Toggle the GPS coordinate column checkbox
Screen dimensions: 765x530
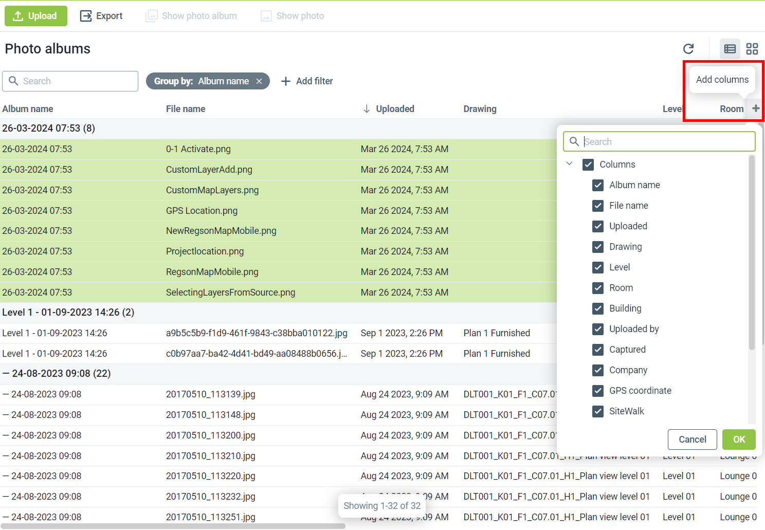pos(598,391)
